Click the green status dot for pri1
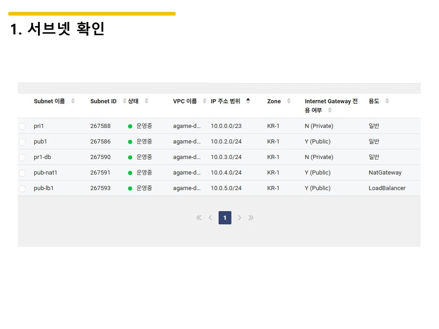 click(x=130, y=126)
